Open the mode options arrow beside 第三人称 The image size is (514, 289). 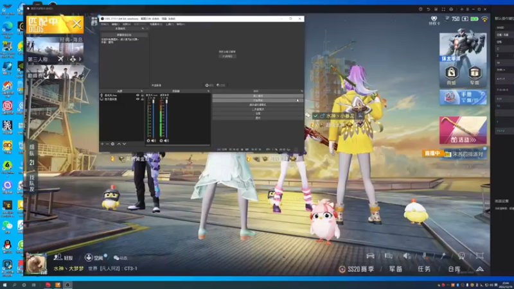click(80, 59)
